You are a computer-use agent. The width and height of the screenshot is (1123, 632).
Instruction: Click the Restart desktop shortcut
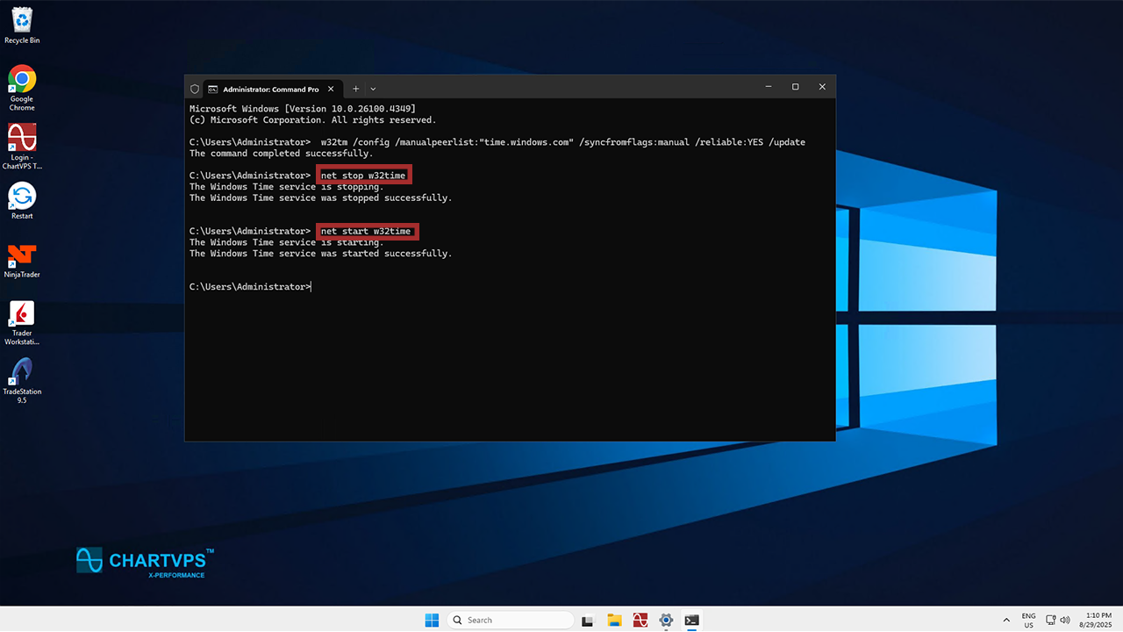click(22, 197)
